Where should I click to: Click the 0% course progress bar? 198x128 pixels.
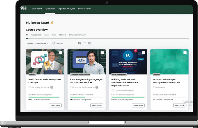(x=169, y=97)
